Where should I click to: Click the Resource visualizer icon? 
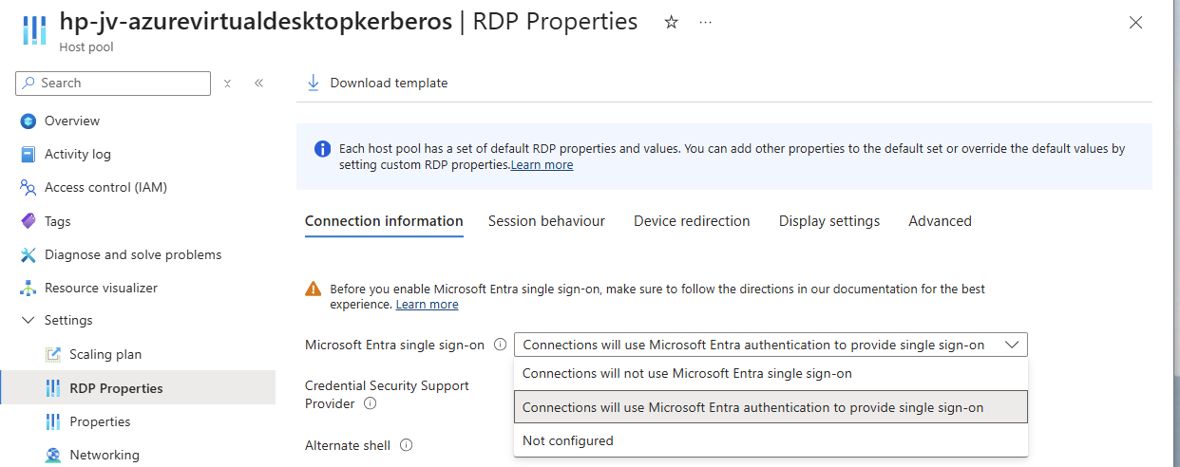click(28, 288)
